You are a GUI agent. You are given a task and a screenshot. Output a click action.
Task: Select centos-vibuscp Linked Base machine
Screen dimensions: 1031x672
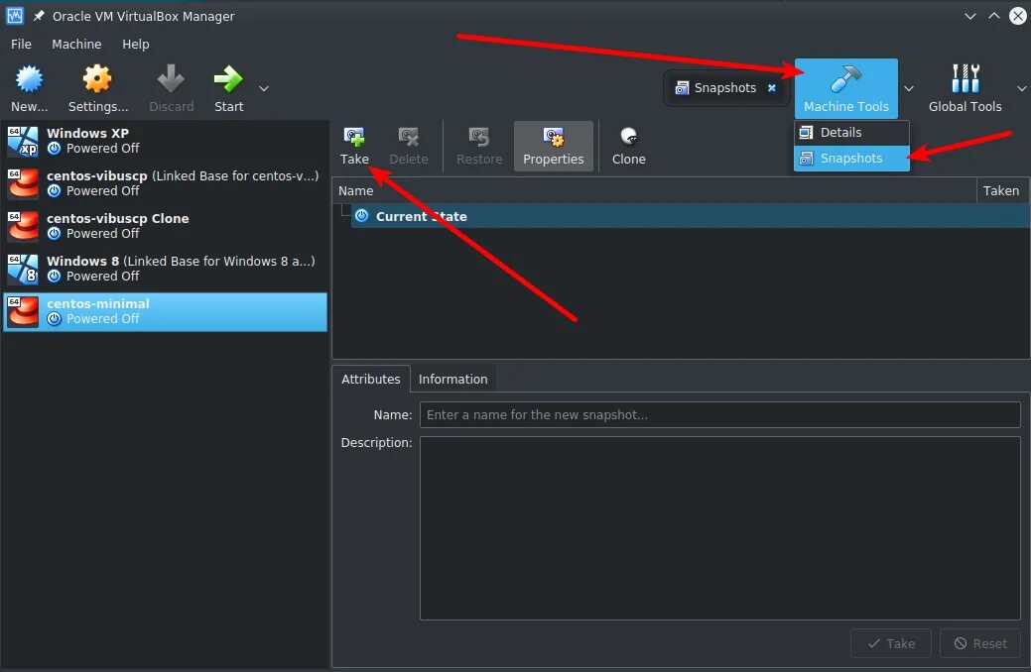click(165, 183)
